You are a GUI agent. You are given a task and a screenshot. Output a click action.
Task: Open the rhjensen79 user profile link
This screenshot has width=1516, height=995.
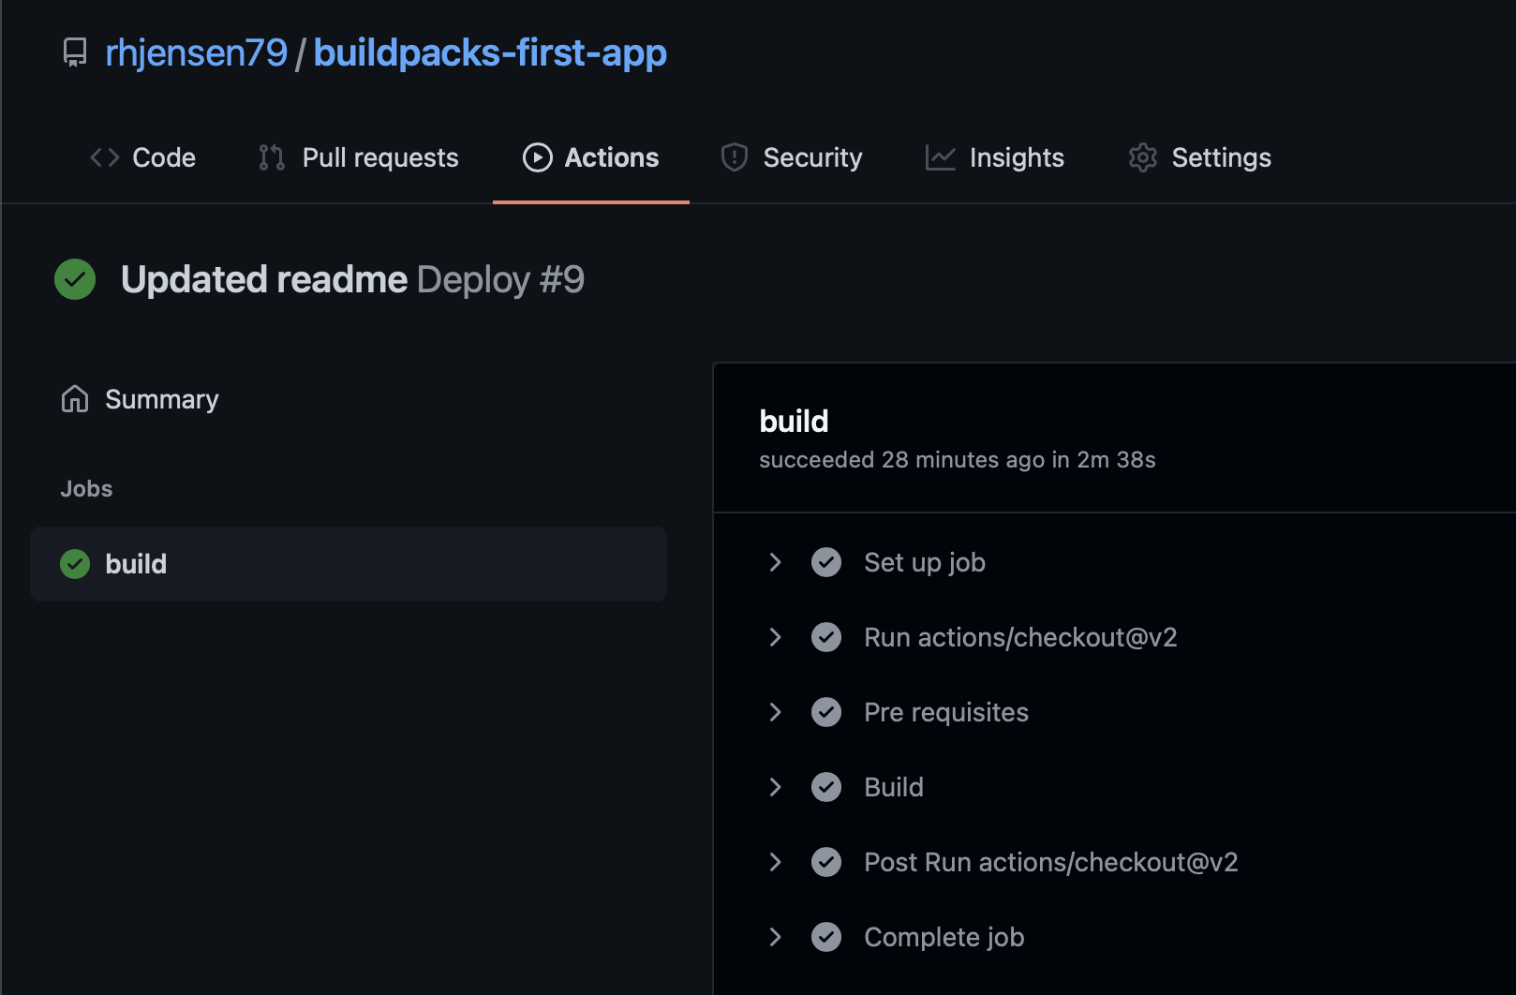tap(197, 52)
